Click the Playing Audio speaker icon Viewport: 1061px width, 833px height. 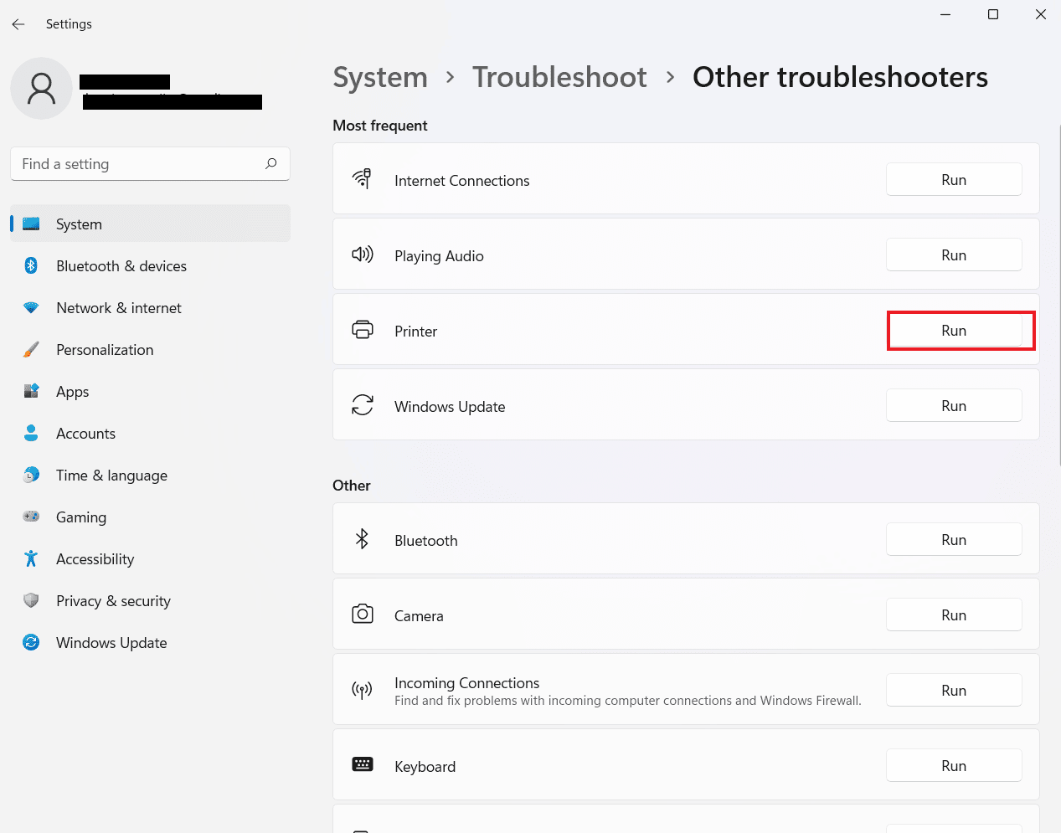363,255
